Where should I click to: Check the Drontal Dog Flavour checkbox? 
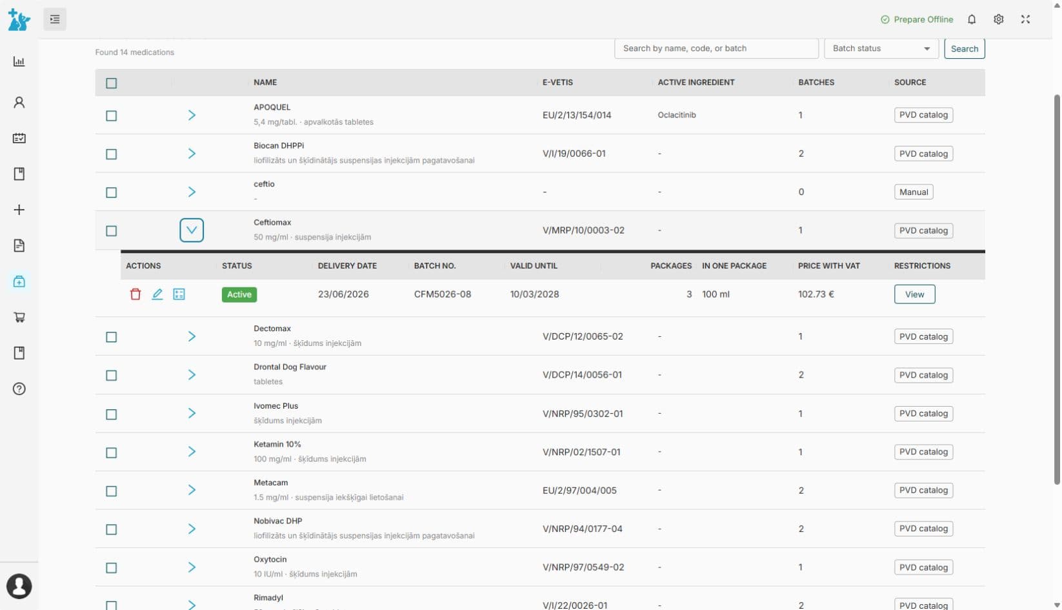tap(112, 376)
